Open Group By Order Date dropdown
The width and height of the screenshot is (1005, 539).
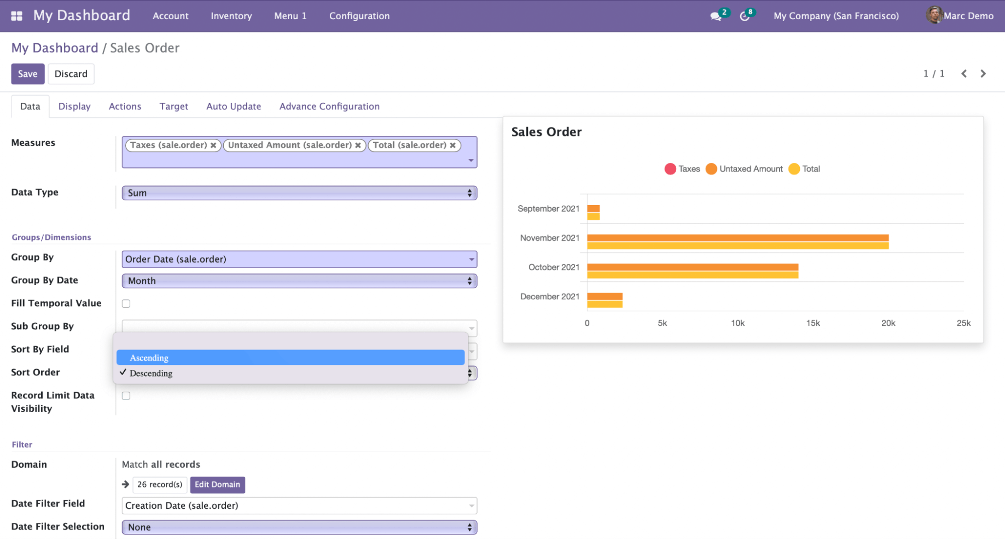click(299, 259)
